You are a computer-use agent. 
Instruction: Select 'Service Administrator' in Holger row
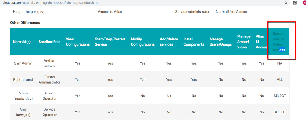[192, 12]
